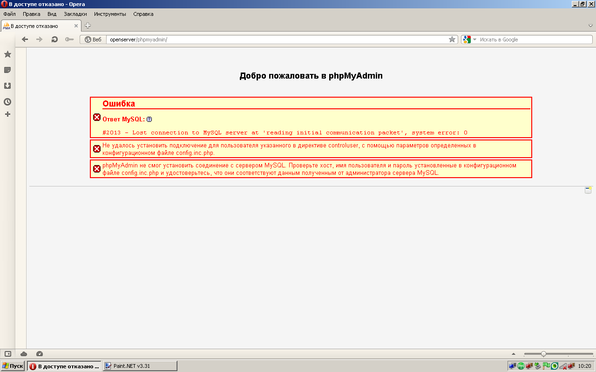Click the address bar URL field
Screen dimensions: 596x372
coord(277,40)
